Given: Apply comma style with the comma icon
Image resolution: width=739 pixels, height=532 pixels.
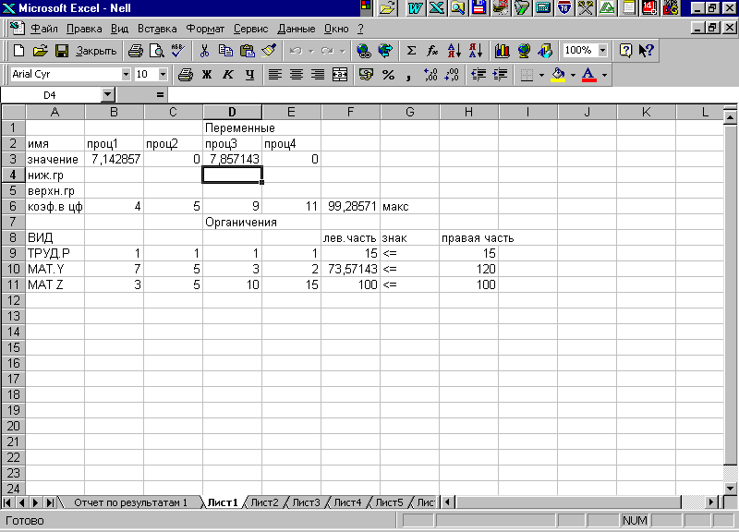Looking at the screenshot, I should [408, 75].
